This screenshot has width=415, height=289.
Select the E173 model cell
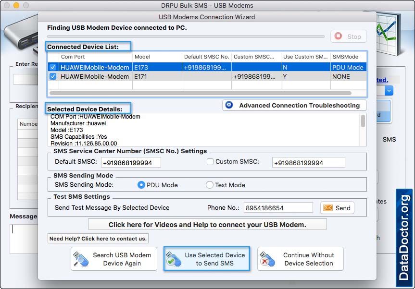[x=157, y=67]
